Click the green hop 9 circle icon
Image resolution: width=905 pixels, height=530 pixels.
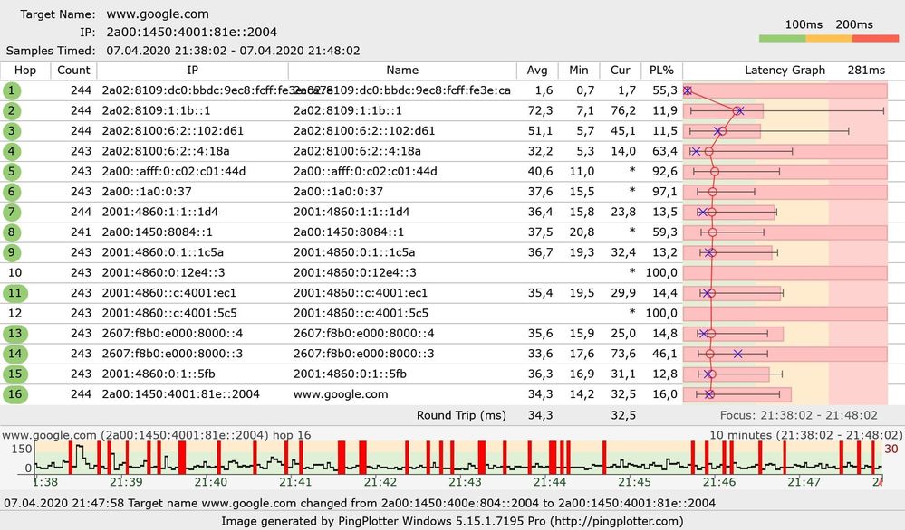point(12,252)
